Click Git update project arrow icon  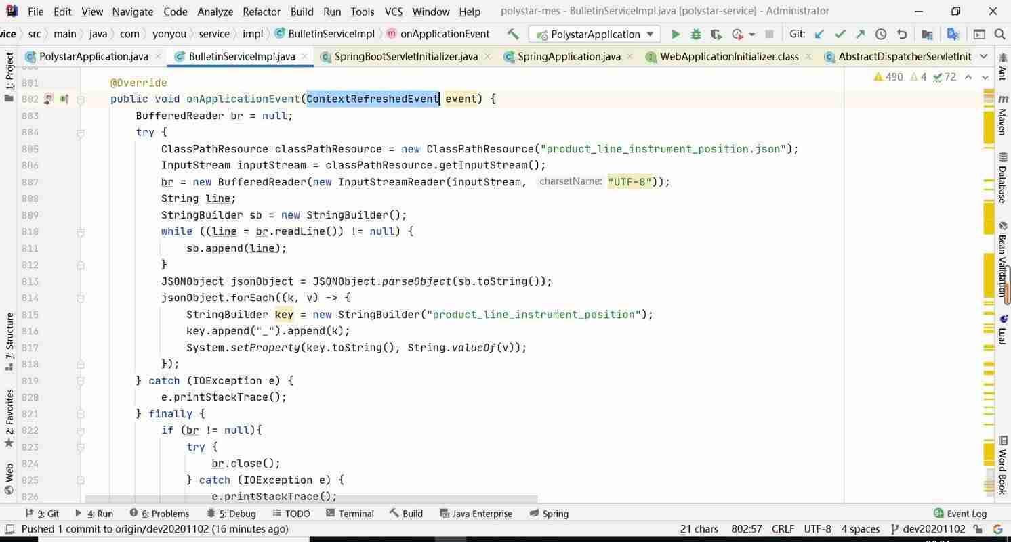tap(819, 34)
